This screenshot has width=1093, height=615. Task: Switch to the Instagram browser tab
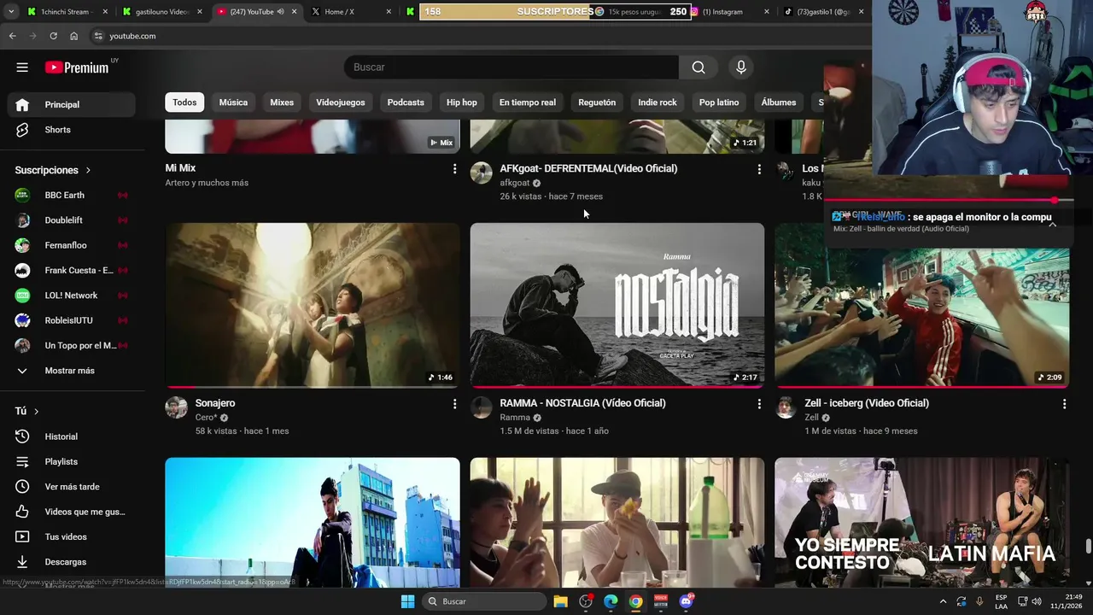click(x=728, y=12)
